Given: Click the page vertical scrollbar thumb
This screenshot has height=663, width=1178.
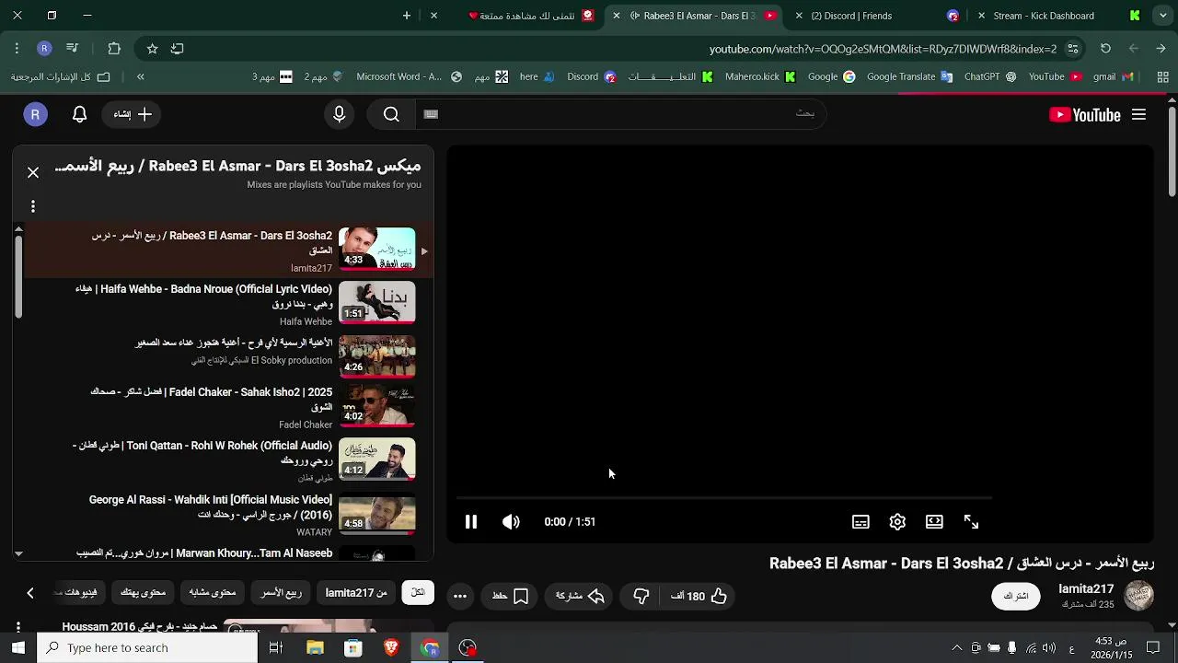Looking at the screenshot, I should tap(1172, 152).
